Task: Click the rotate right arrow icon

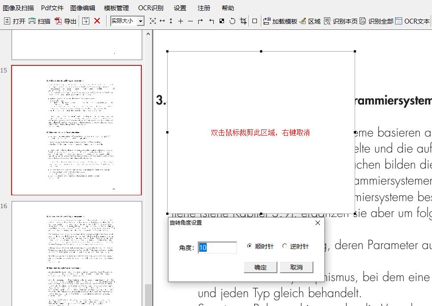Action: (x=200, y=21)
